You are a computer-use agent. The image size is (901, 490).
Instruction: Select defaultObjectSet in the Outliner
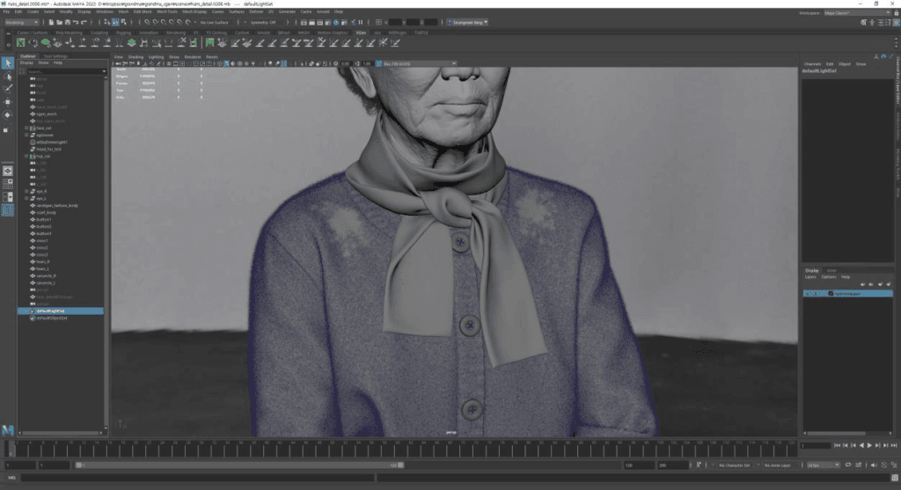coord(53,318)
